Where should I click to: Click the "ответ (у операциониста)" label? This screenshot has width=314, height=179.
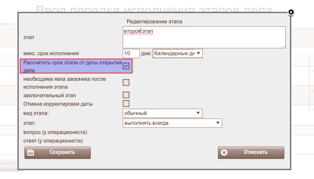point(53,141)
